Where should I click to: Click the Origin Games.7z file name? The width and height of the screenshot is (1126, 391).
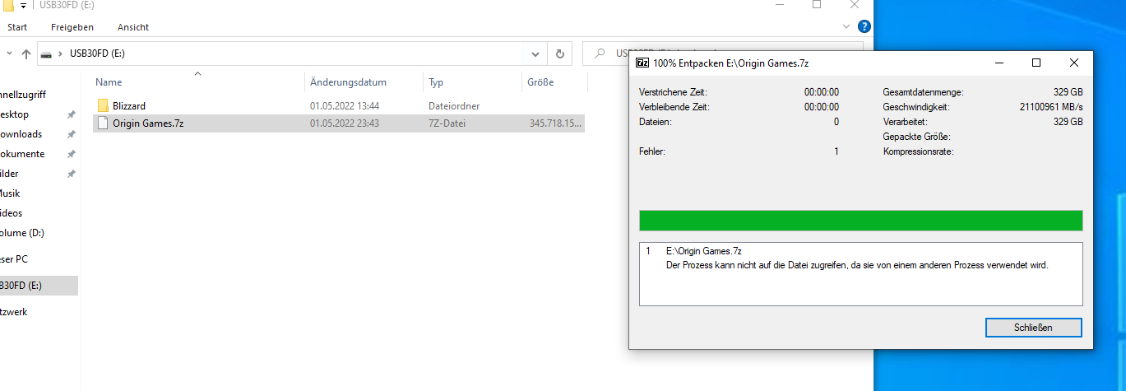(x=148, y=123)
